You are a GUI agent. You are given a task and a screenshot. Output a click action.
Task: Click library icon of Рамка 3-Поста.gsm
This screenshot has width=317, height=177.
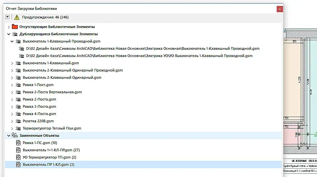pos(18,106)
